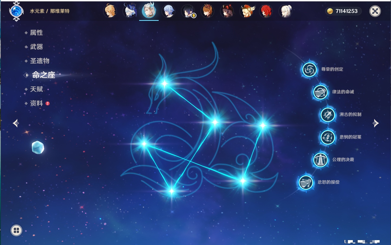Close the character screen with X button

pyautogui.click(x=375, y=11)
